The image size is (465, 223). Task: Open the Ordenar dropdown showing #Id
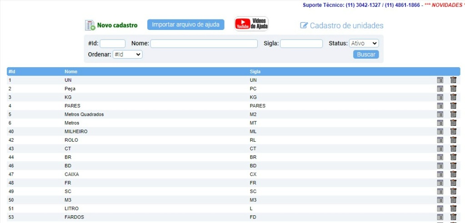128,55
